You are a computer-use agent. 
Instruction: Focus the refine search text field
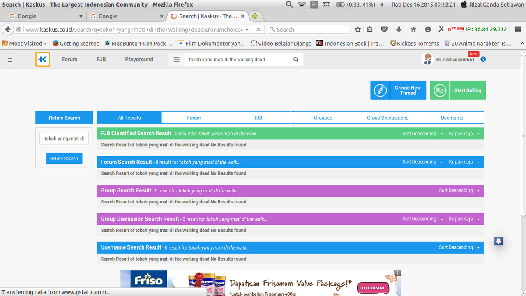pyautogui.click(x=64, y=139)
